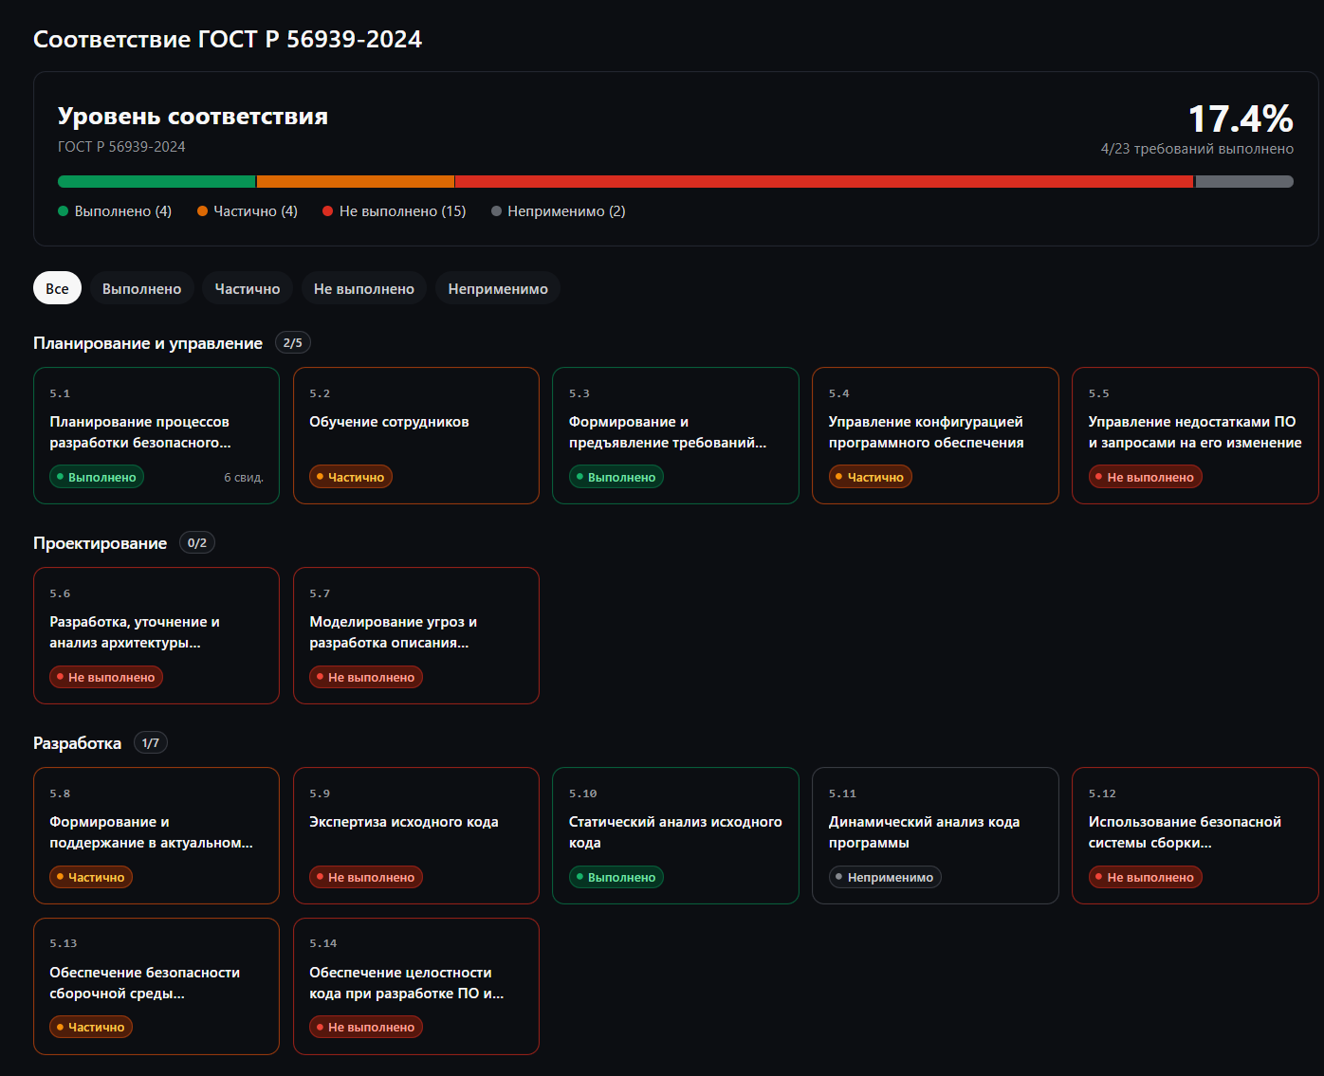Click the orange Частично progress bar segment

click(x=356, y=181)
